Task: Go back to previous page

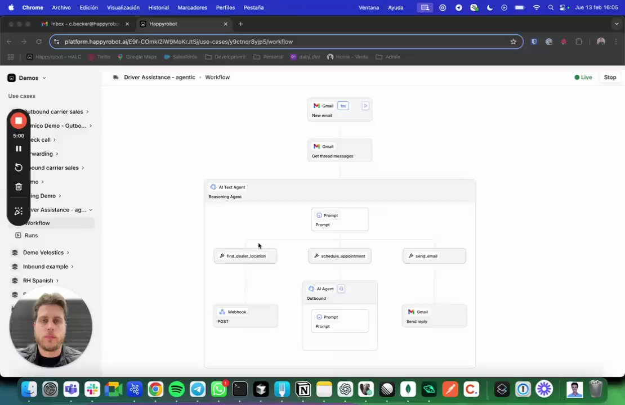Action: [9, 42]
